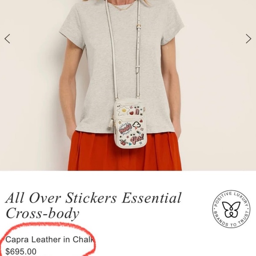Click the cherries sticker on the bag
The width and height of the screenshot is (256, 256).
click(124, 143)
